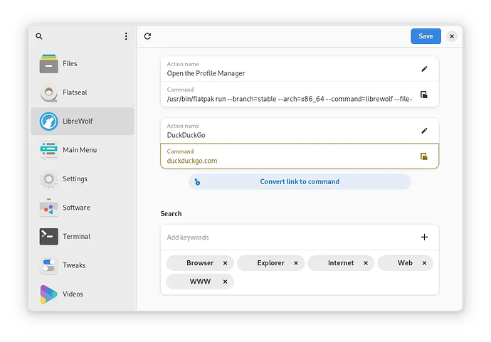Viewport: 491px width, 342px height.
Task: Save the desktop entry changes
Action: pos(426,36)
